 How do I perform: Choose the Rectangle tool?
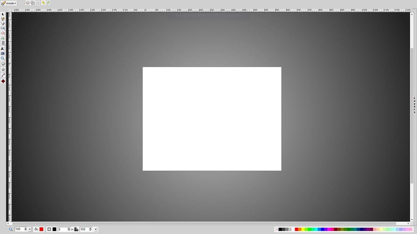2,28
